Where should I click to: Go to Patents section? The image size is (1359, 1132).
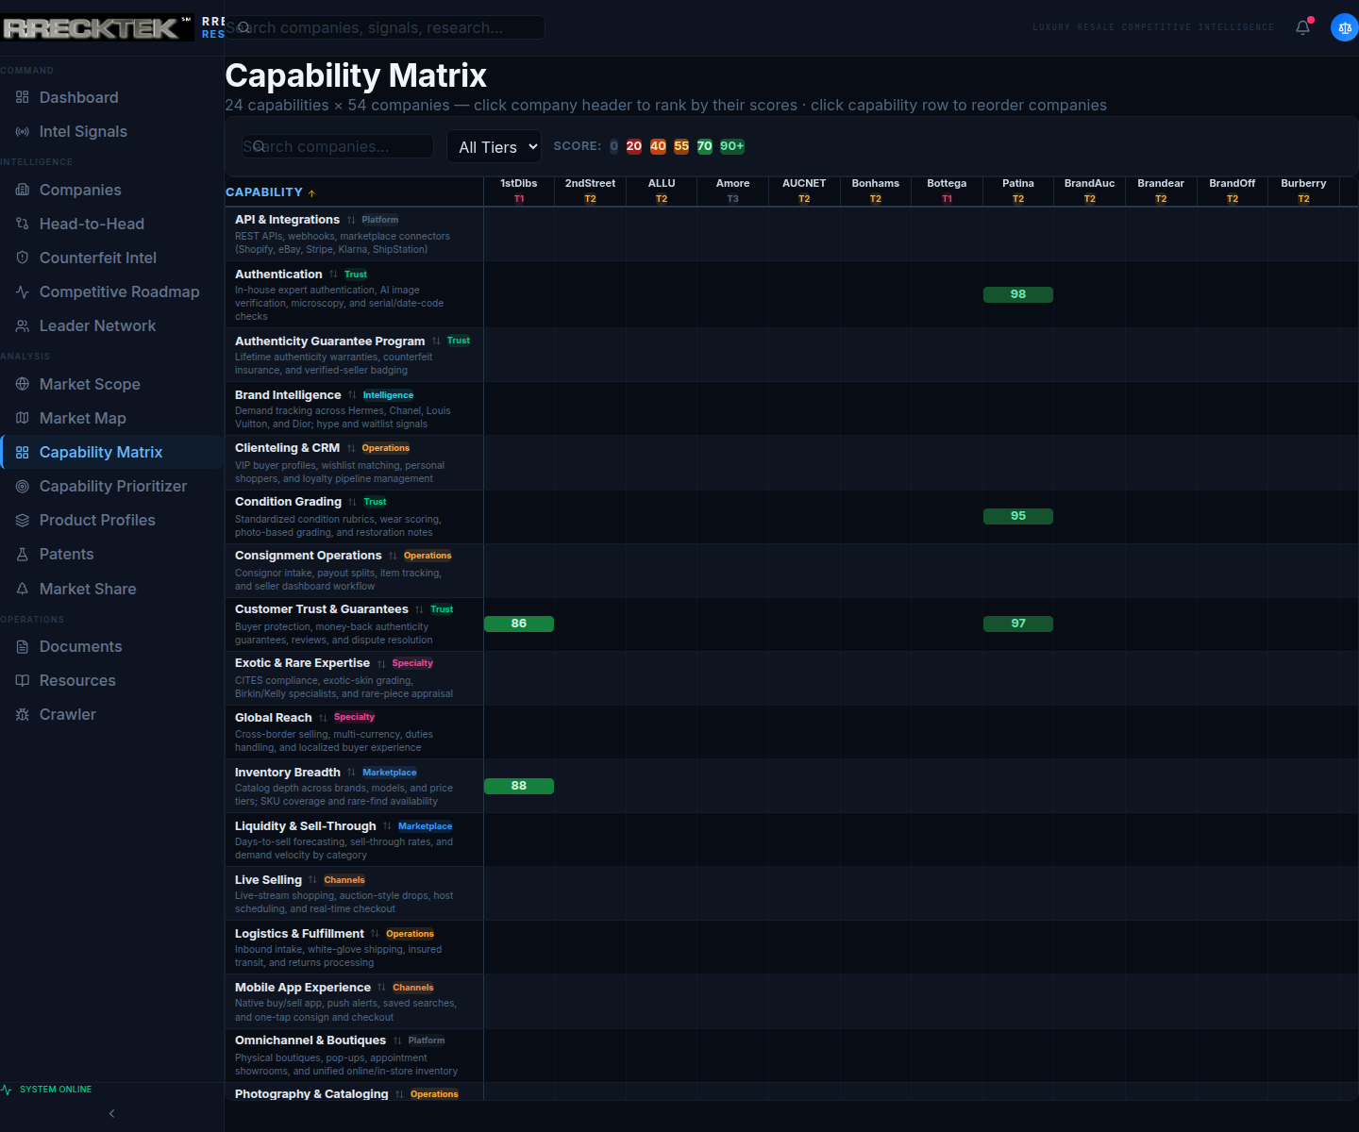(111, 554)
